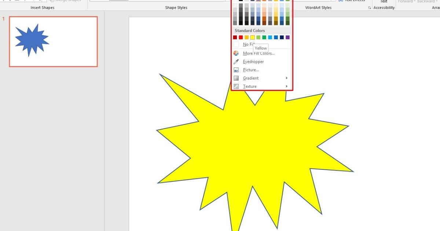The image size is (440, 231).
Task: Pick the red standard color swatch
Action: pyautogui.click(x=241, y=37)
